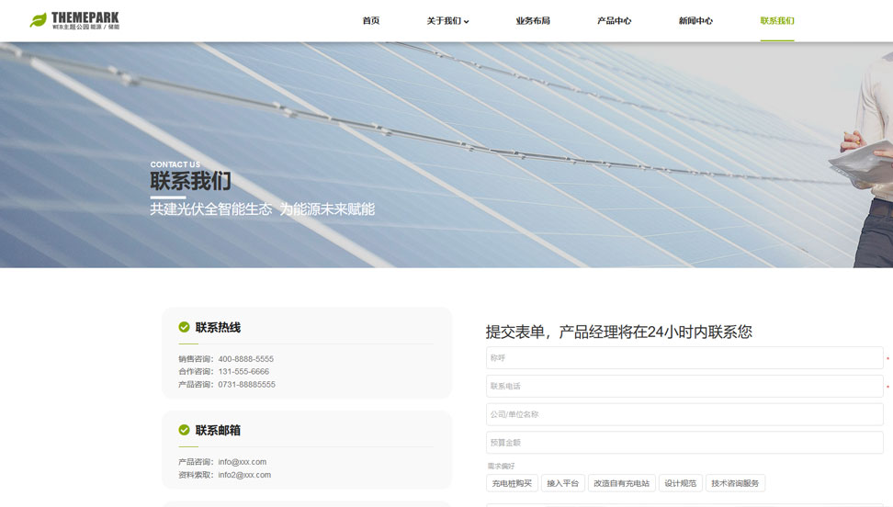Viewport: 893px width, 507px height.
Task: Click the 联系邮箱 card heading
Action: point(218,430)
